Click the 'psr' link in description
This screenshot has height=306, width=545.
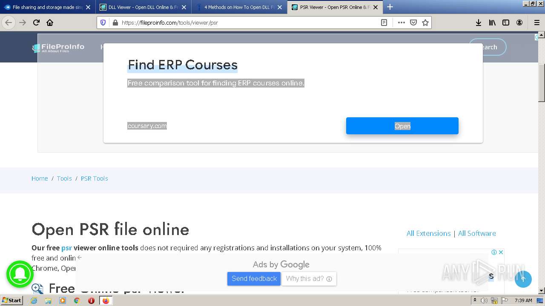pyautogui.click(x=66, y=248)
